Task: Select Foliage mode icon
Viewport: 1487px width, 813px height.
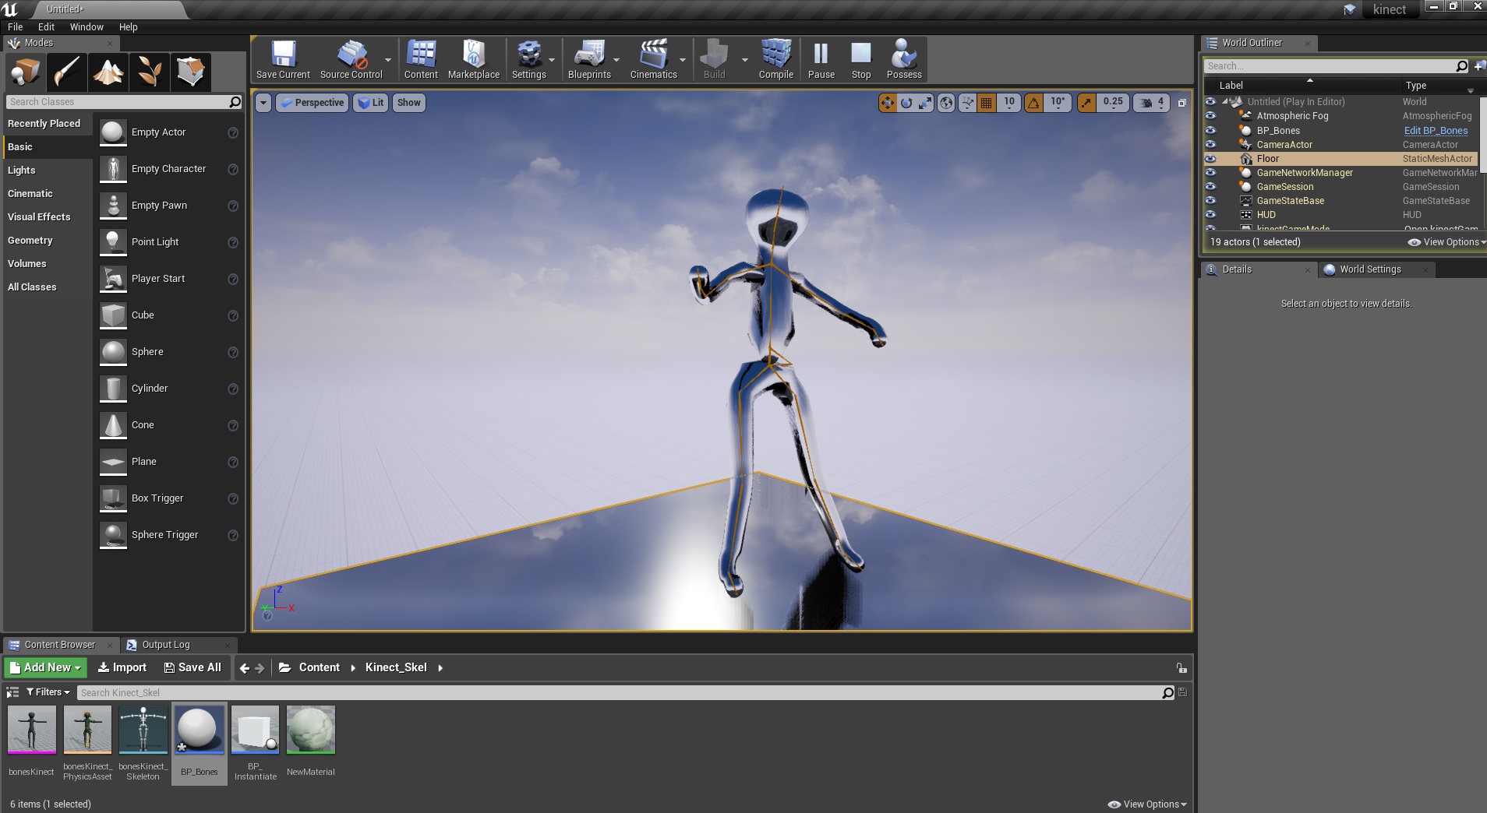Action: pyautogui.click(x=150, y=72)
